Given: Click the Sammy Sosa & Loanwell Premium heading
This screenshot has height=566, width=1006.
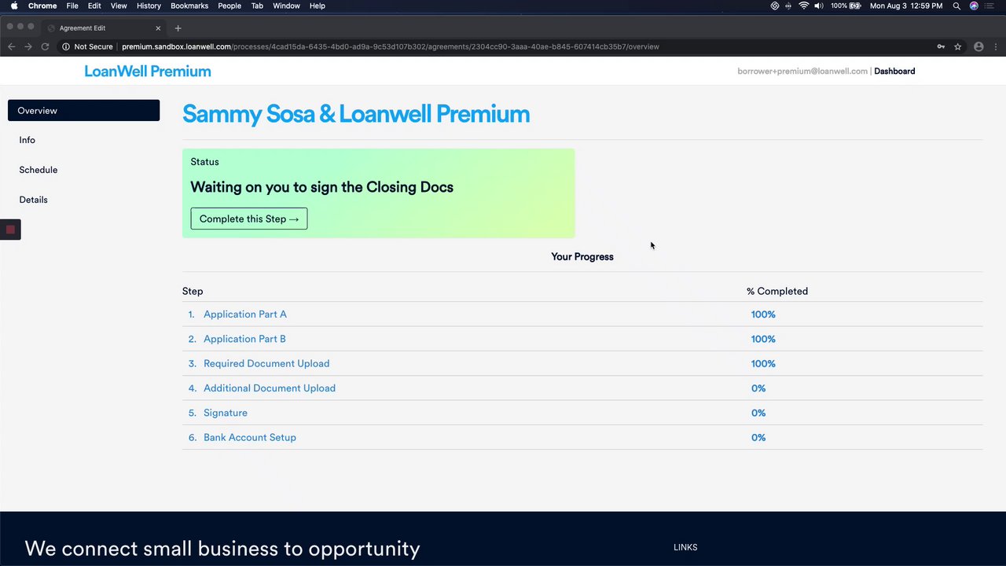Looking at the screenshot, I should click(x=356, y=114).
